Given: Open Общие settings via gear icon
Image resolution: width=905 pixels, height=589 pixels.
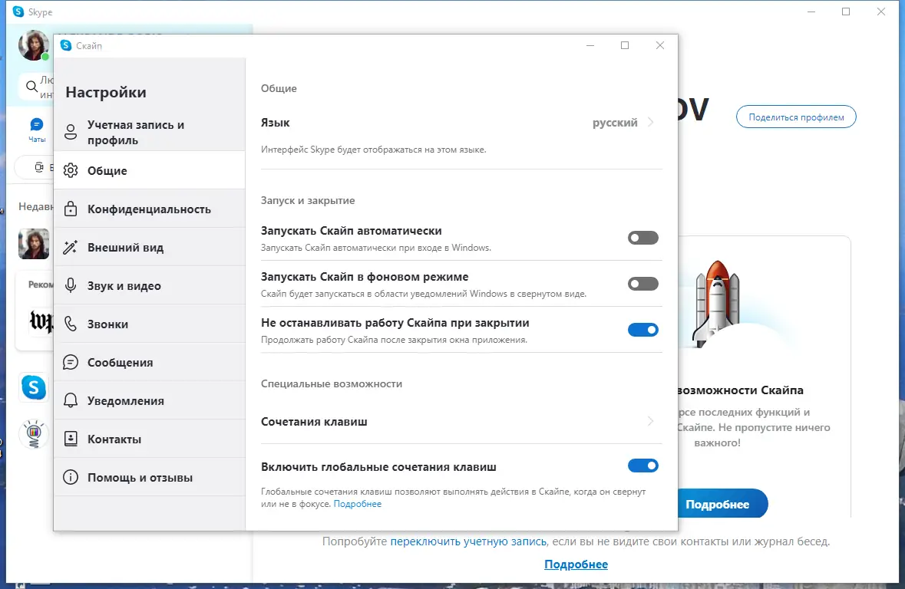Looking at the screenshot, I should point(71,170).
